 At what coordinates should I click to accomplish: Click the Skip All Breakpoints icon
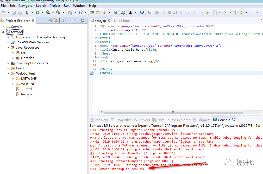(x=149, y=12)
